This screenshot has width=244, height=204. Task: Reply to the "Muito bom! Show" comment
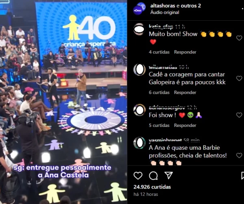click(x=185, y=52)
